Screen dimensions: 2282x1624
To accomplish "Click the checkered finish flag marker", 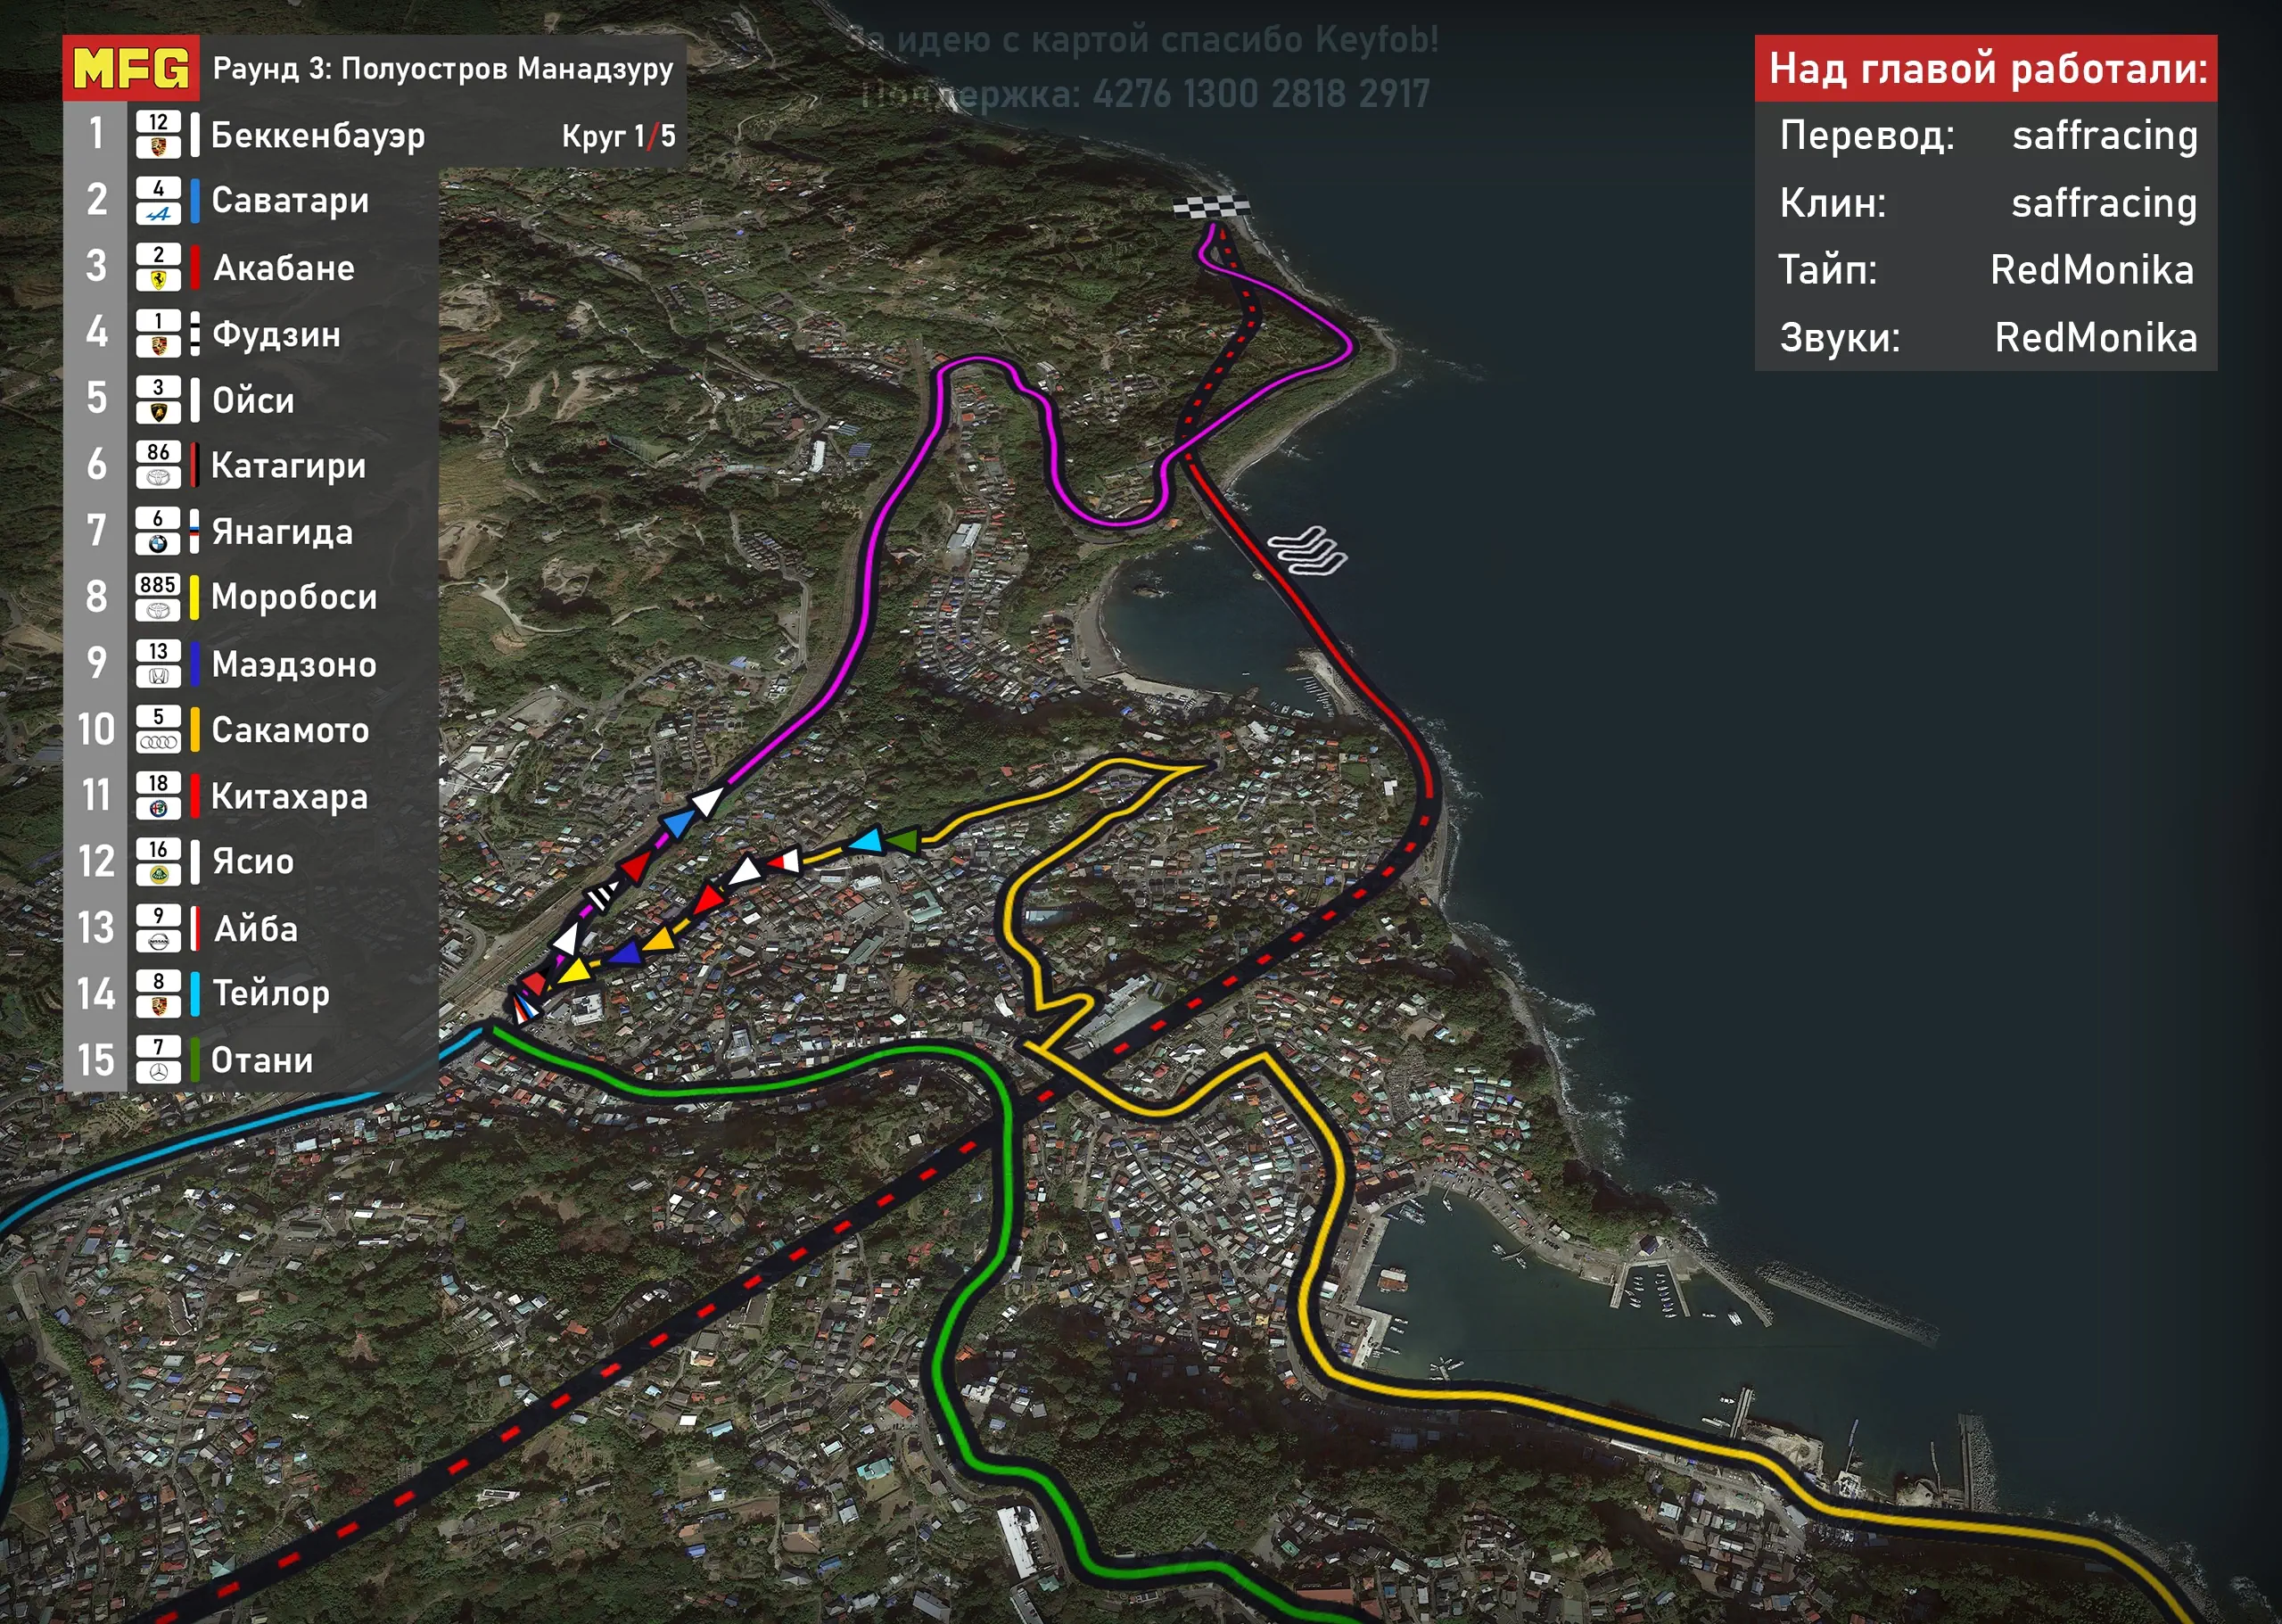I will coord(1211,207).
